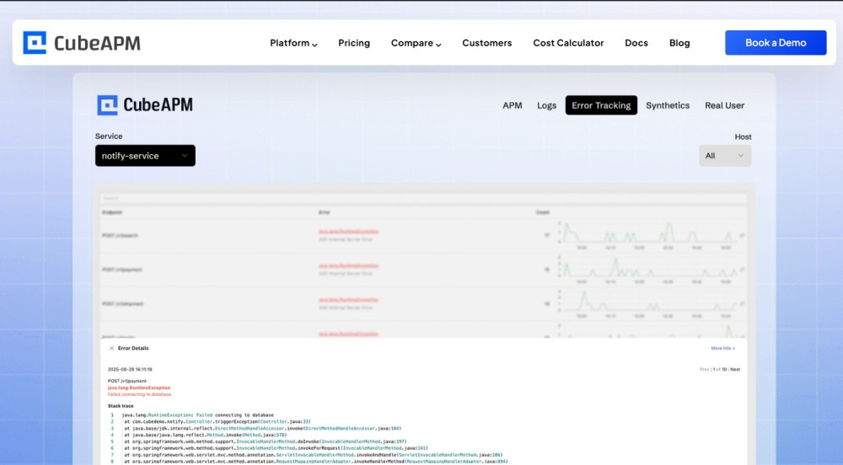Close the Error Details panel with the X
843x465 pixels.
pyautogui.click(x=112, y=348)
